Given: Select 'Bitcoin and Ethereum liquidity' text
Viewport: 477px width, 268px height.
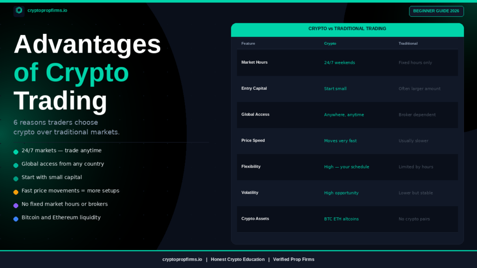Looking at the screenshot, I should 61,217.
